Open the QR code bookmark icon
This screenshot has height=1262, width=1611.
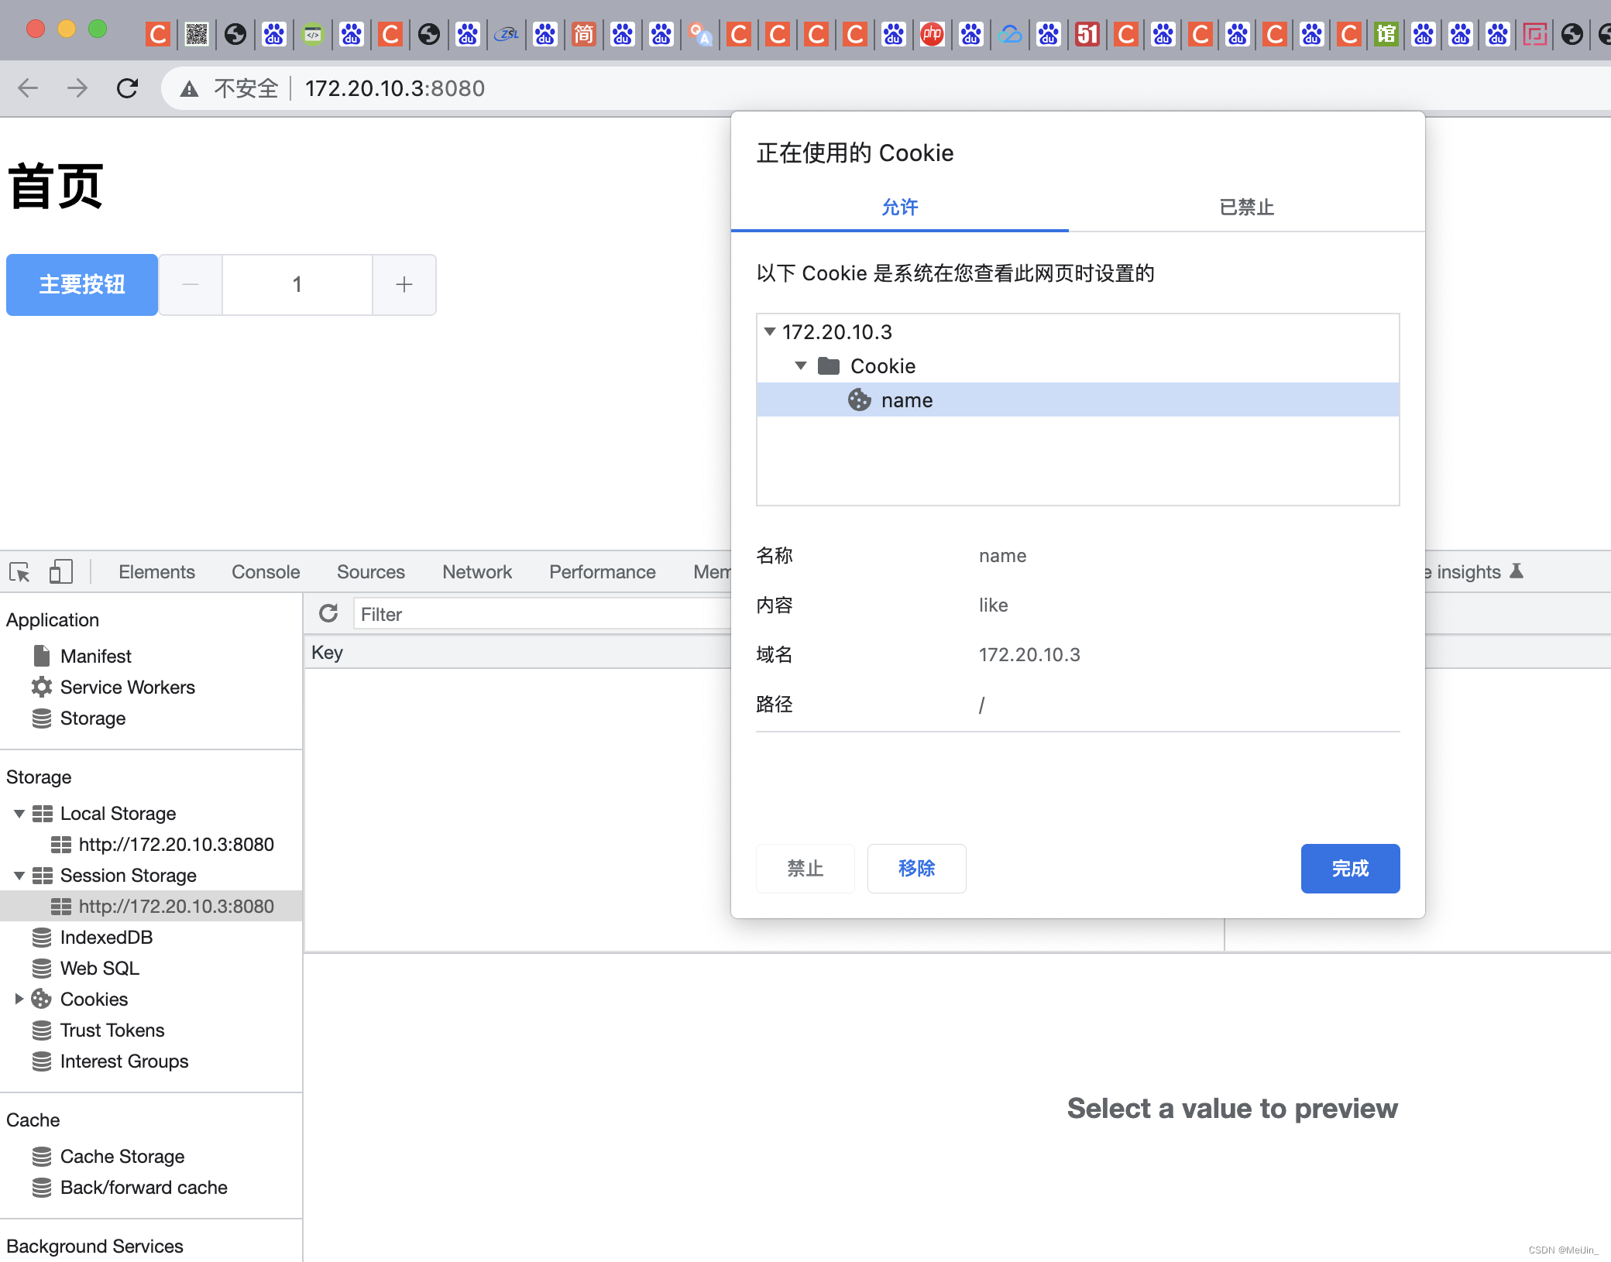click(197, 34)
